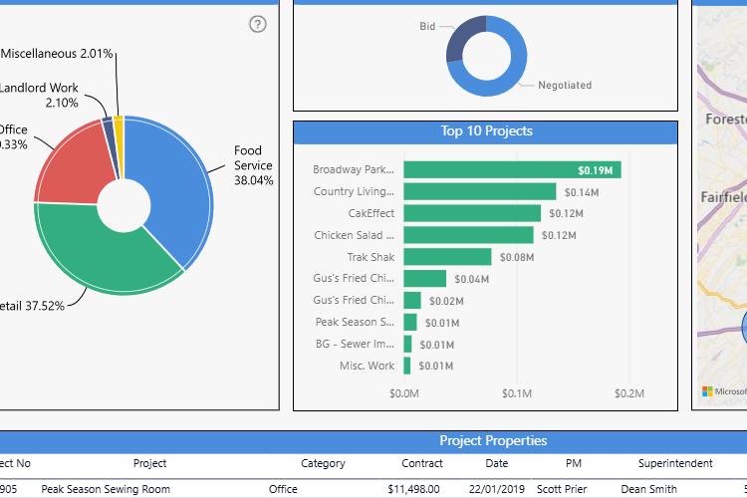Select the CakEffect bar

click(472, 213)
